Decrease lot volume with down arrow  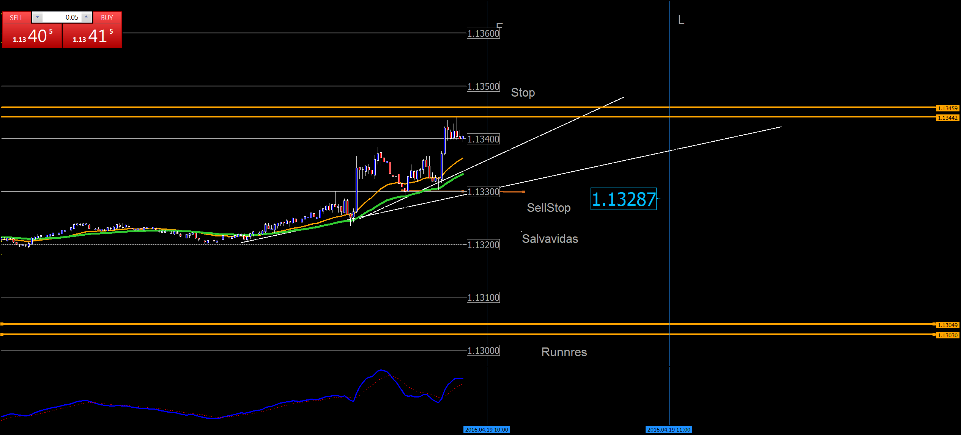[x=37, y=17]
